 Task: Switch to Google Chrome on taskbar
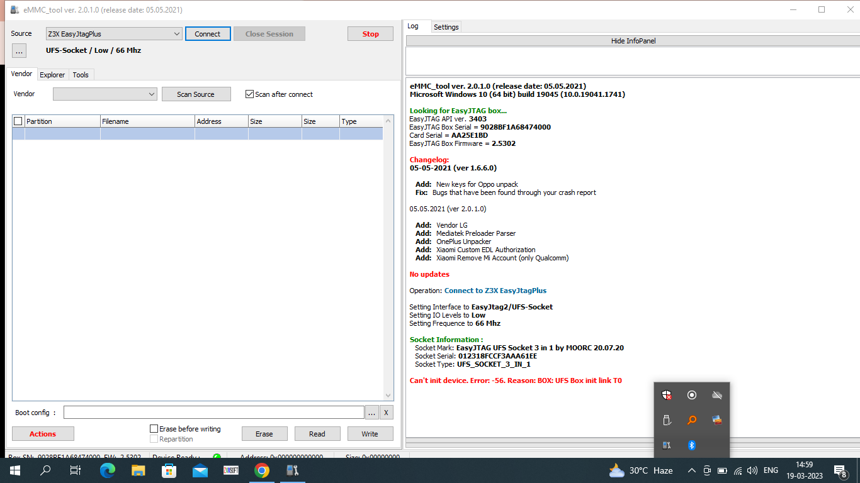pos(262,470)
